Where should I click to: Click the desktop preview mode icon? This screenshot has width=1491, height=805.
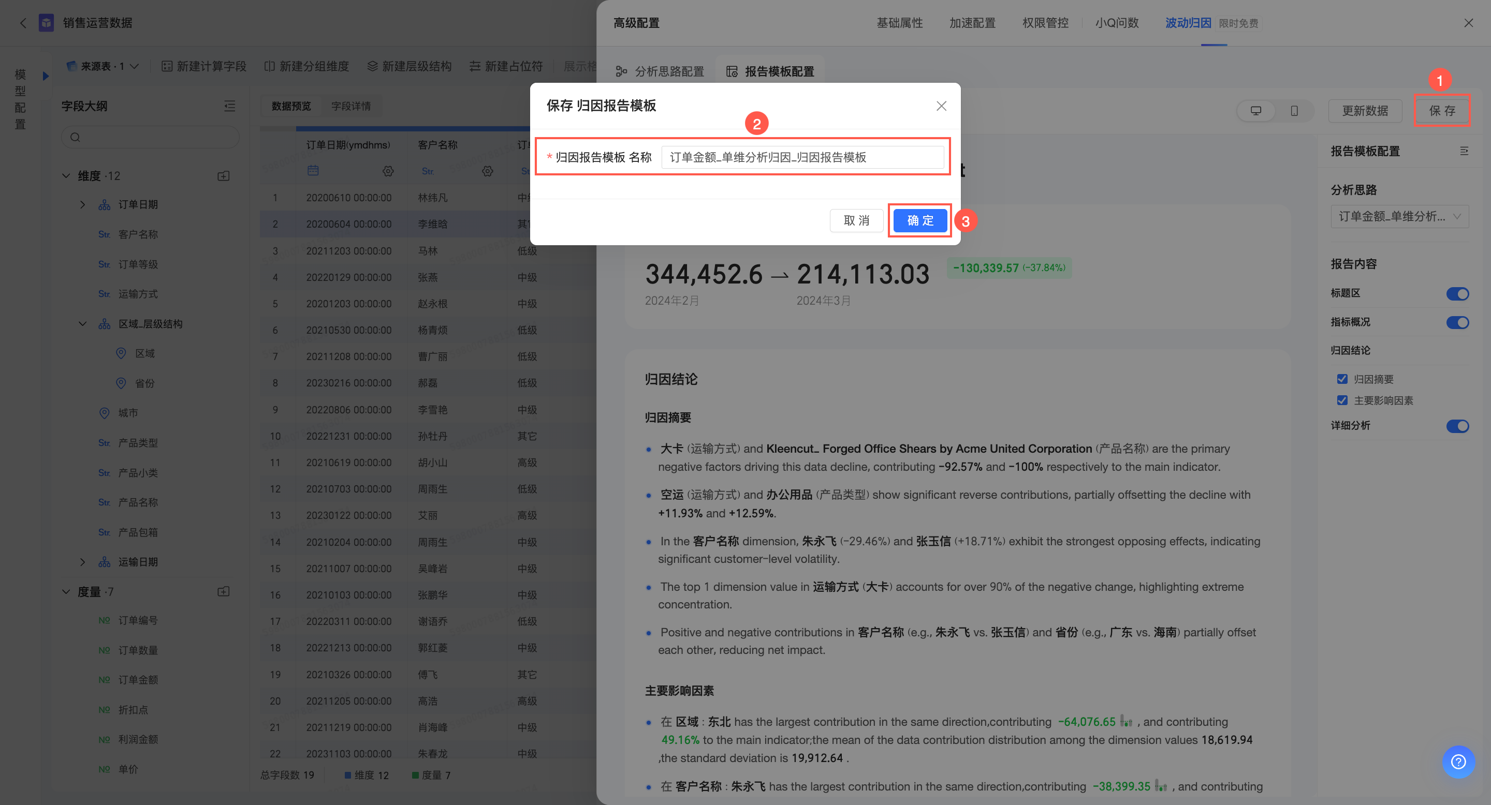pos(1255,111)
